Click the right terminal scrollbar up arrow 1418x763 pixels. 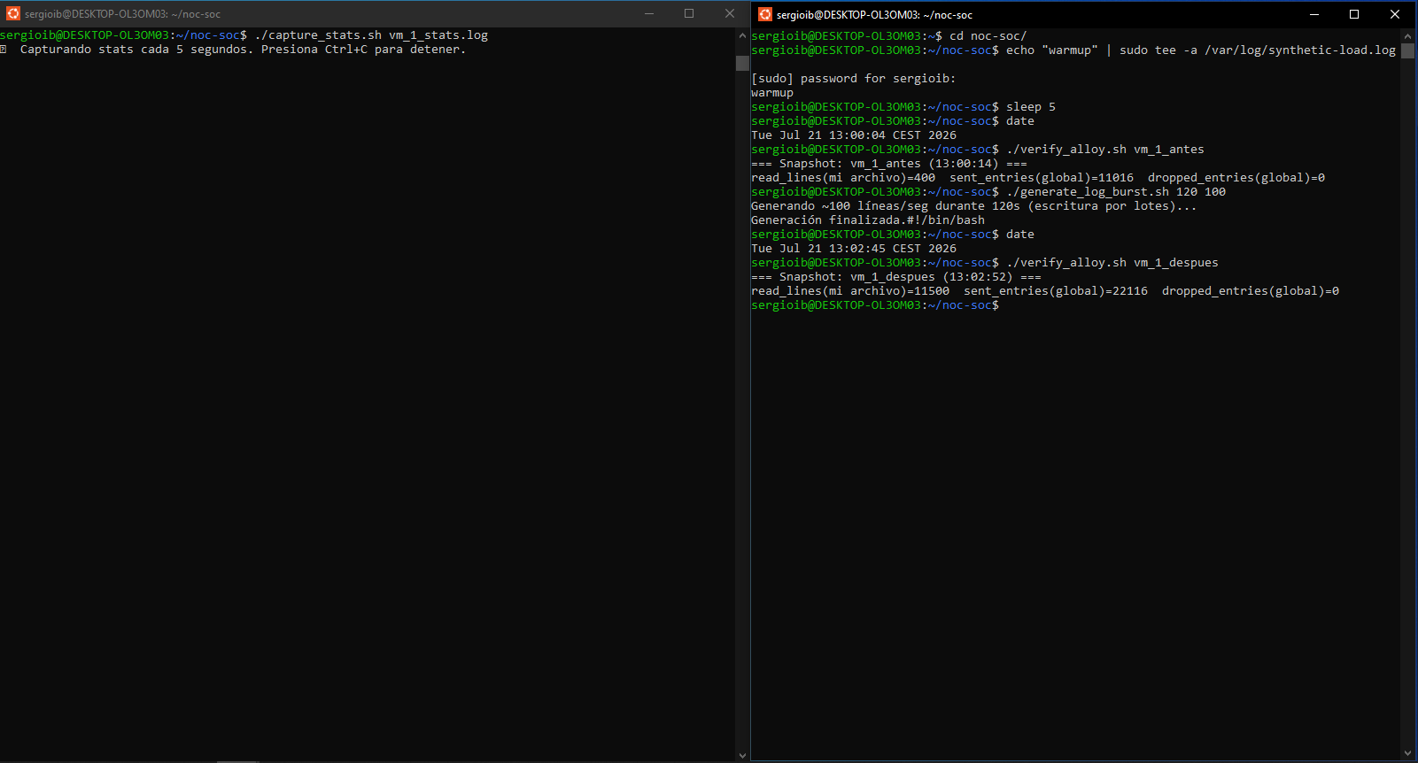1407,36
